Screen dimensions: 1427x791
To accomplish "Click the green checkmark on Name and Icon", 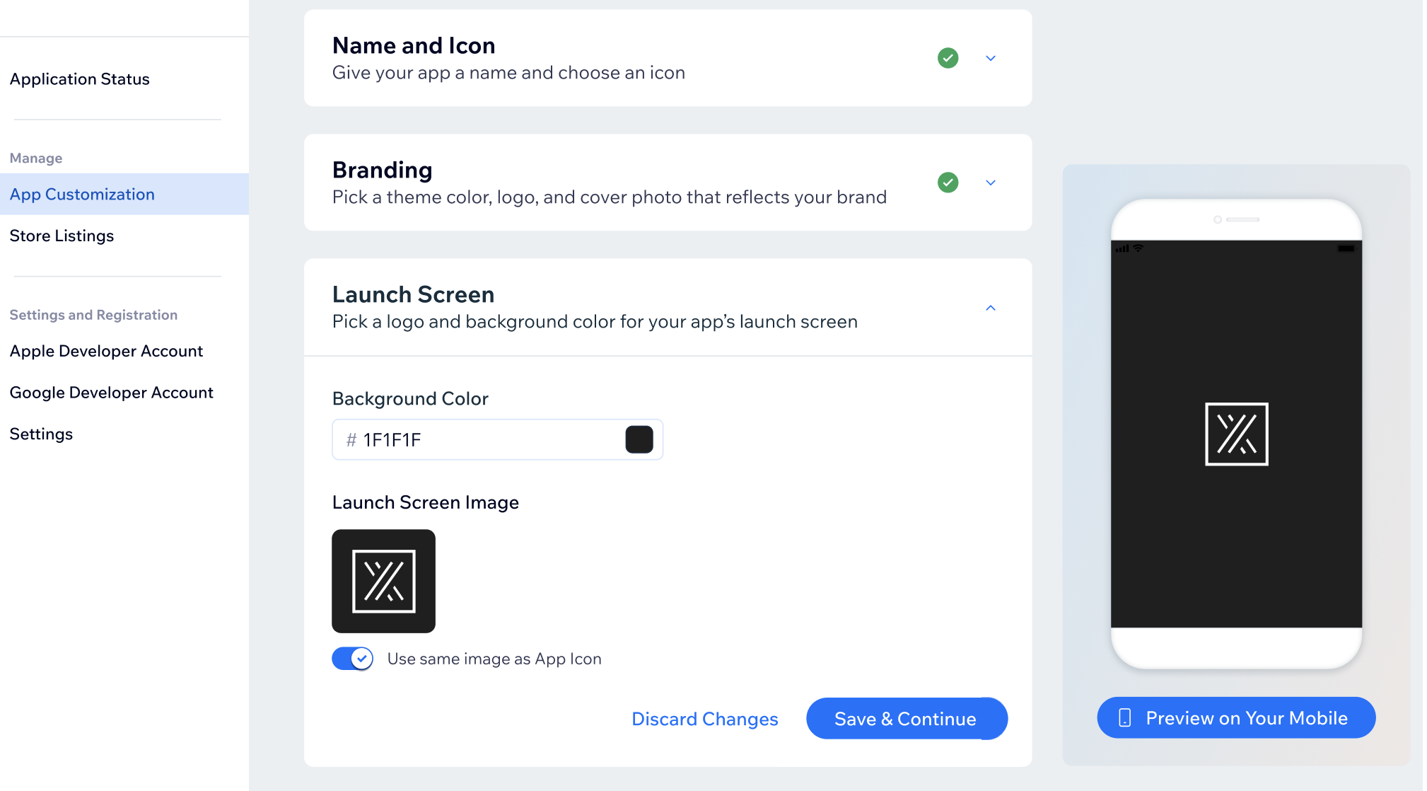I will coord(947,57).
